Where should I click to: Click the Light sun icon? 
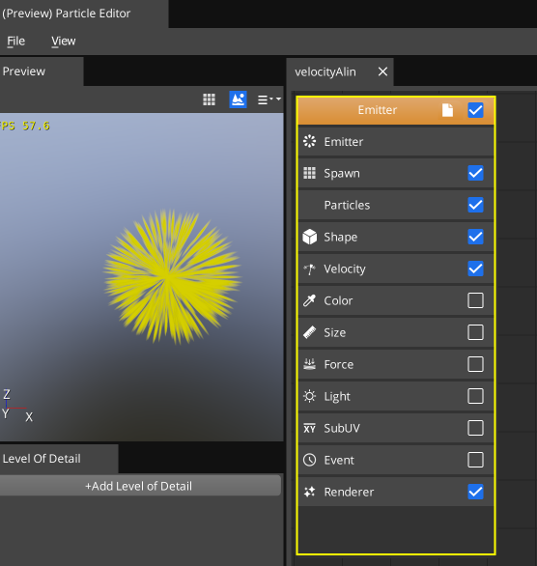click(310, 396)
